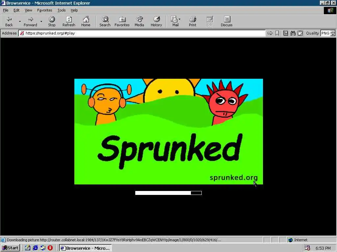Click the clipboard icon near Quality
Image resolution: width=337 pixels, height=252 pixels.
pos(300,33)
